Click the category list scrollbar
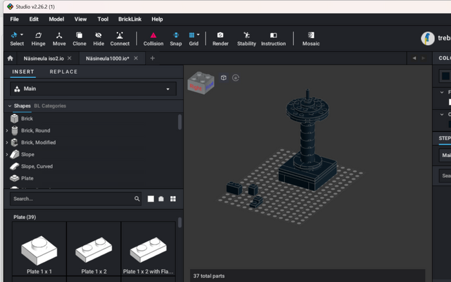 (180, 122)
